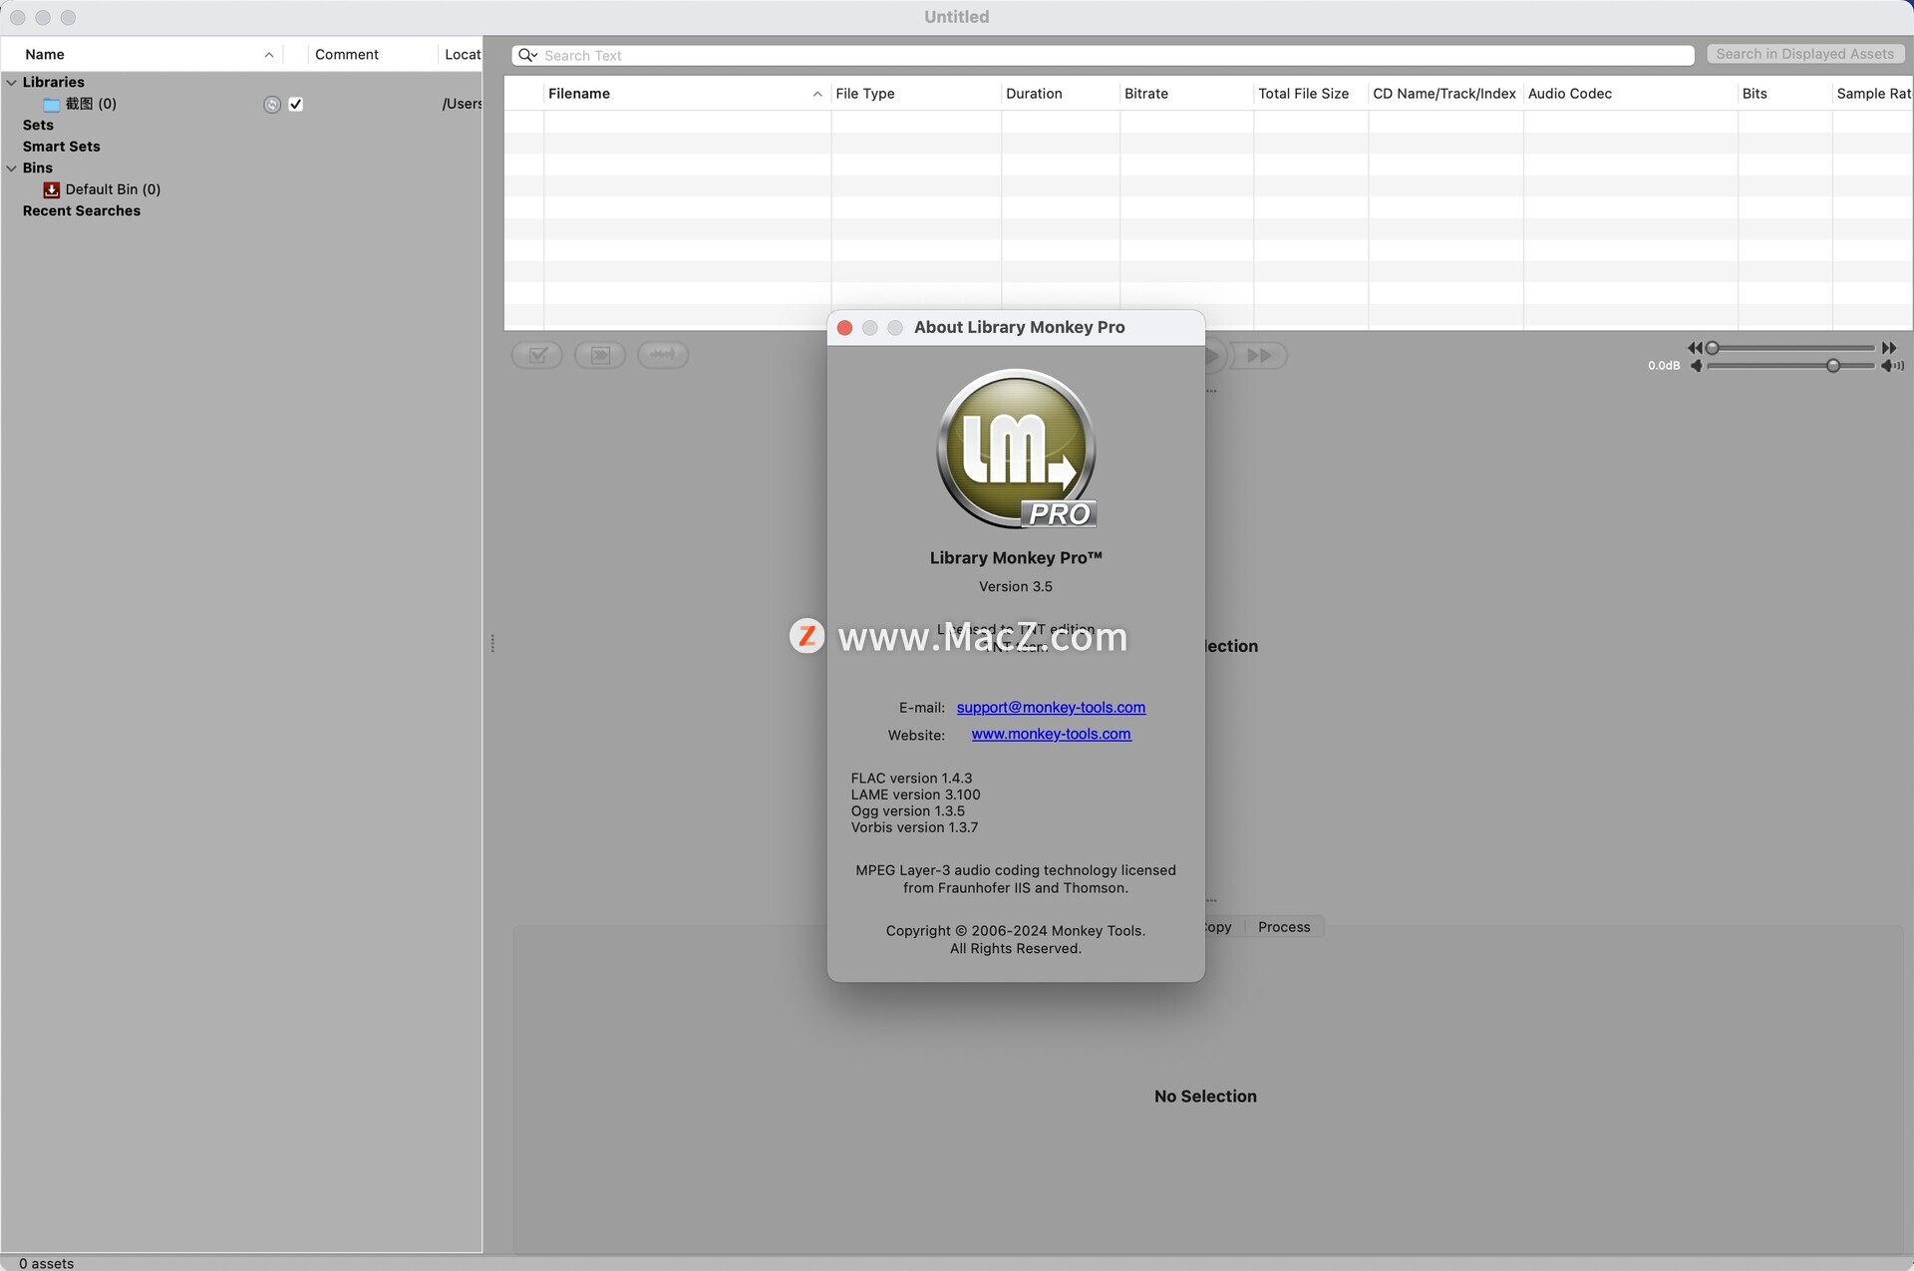The width and height of the screenshot is (1914, 1271).
Task: Open the www.monkey-tools.com website link
Action: (1051, 734)
